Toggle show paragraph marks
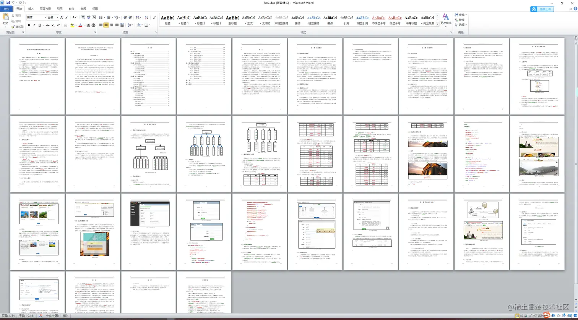Image resolution: width=578 pixels, height=320 pixels. 154,17
